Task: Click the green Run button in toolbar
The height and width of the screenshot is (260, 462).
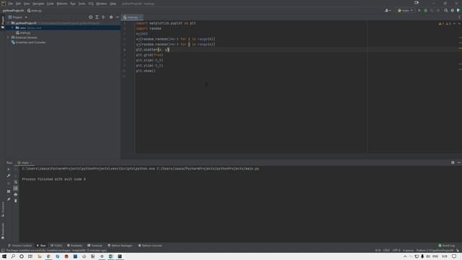Action: point(419,10)
